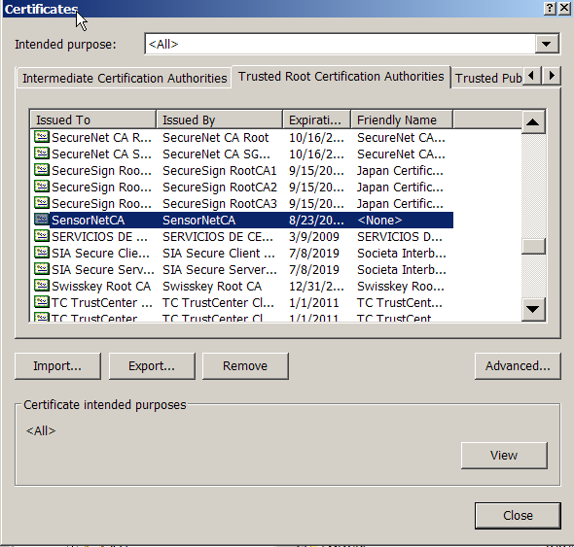Click the 3/9/2009 expiration date

click(314, 237)
